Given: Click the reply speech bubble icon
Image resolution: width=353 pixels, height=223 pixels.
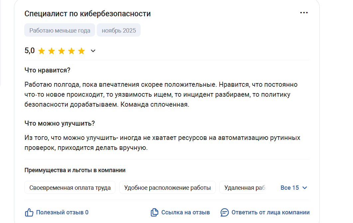Looking at the screenshot, I should [x=225, y=212].
